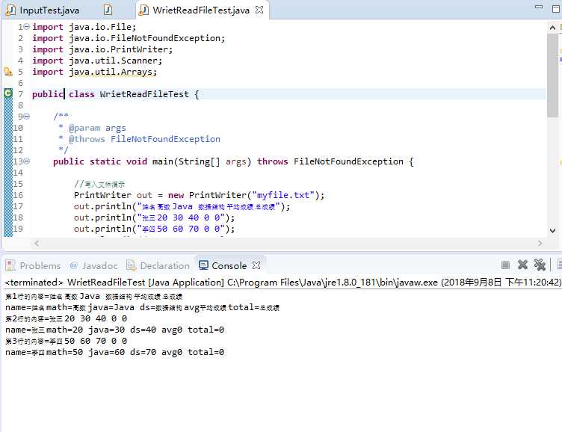
Task: Maximize the editor area
Action: [x=556, y=9]
